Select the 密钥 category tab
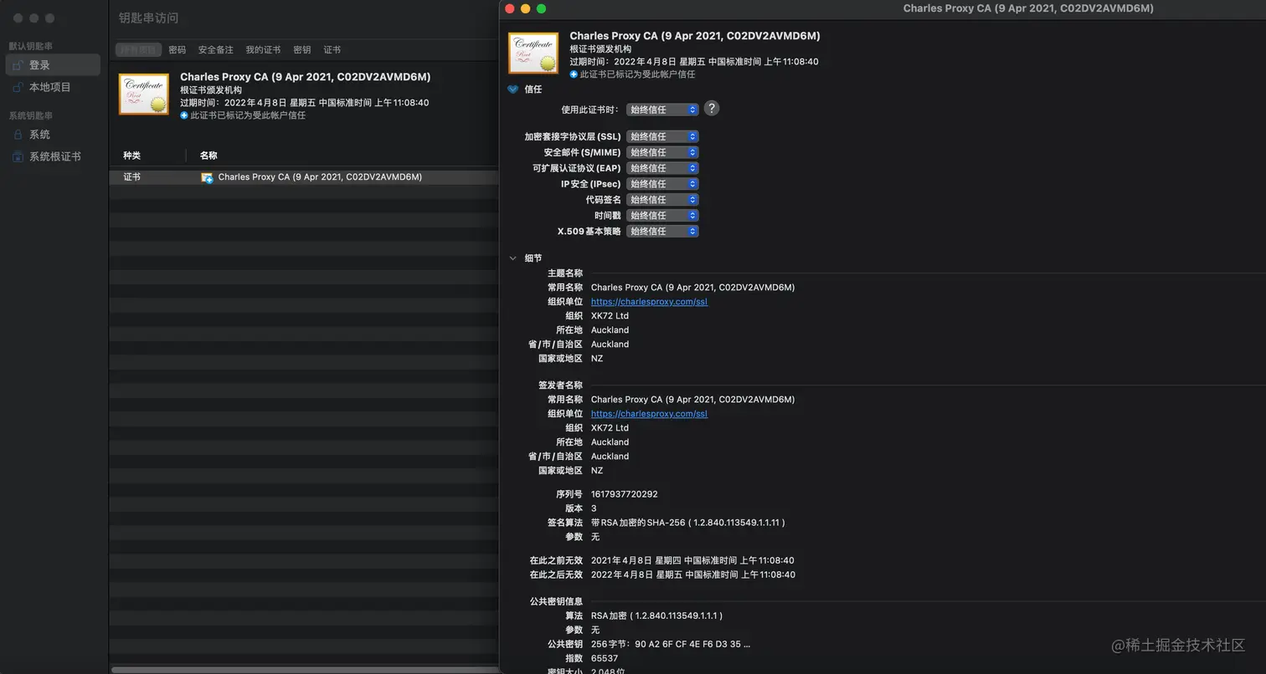Screen dimensions: 1266x674 301,49
